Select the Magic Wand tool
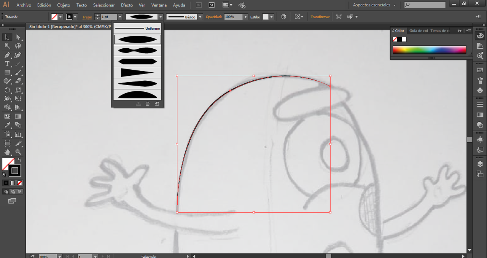The height and width of the screenshot is (258, 487). coord(7,46)
